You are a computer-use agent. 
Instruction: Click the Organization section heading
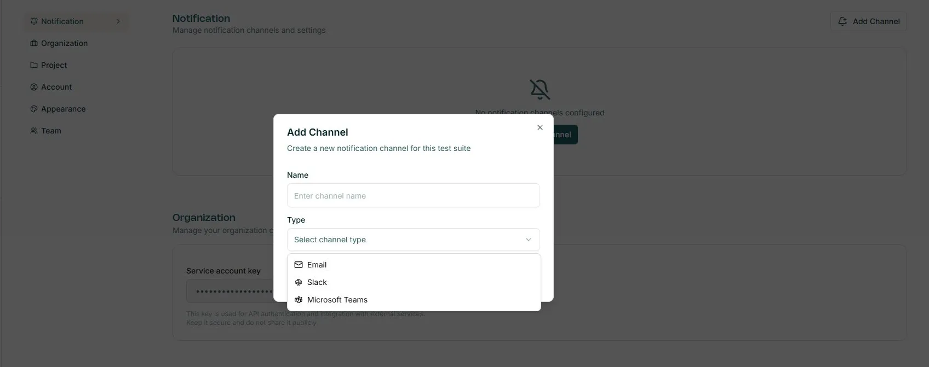(x=204, y=217)
